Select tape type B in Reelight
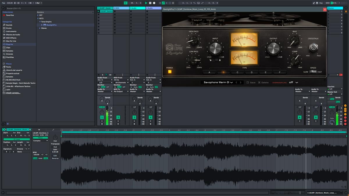The image size is (349, 196). pyautogui.click(x=223, y=72)
